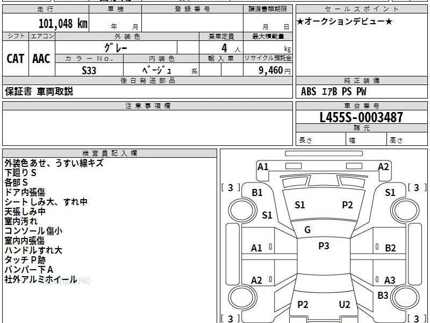
Task: Select the color code S33
Action: tap(89, 71)
